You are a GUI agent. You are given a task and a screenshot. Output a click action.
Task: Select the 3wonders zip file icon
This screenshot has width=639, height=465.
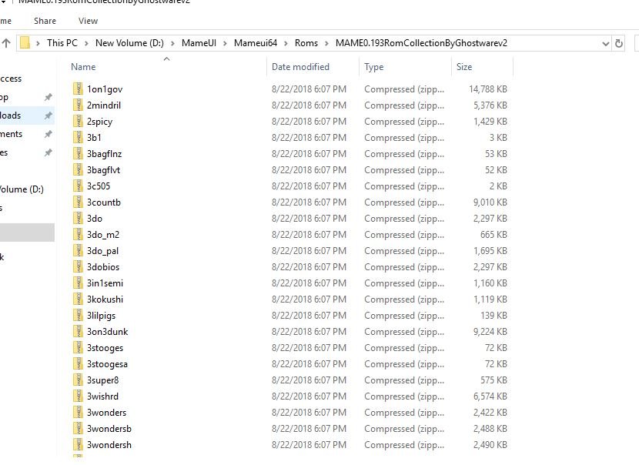point(78,413)
